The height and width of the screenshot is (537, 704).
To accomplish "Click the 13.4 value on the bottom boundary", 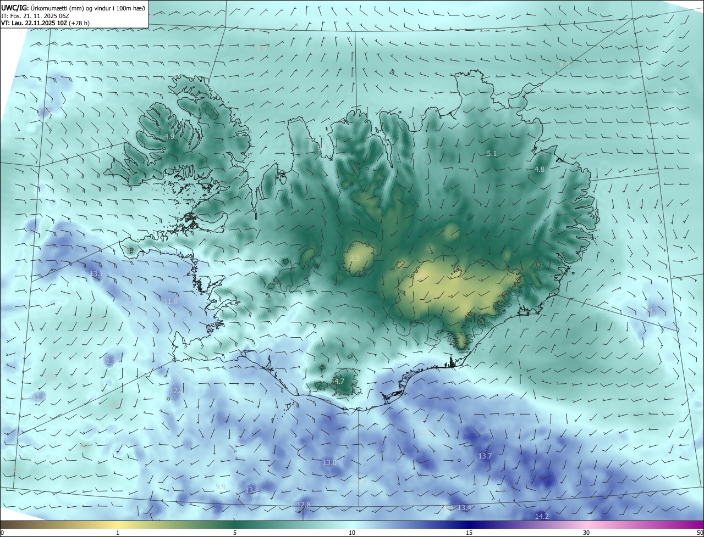I will click(465, 507).
